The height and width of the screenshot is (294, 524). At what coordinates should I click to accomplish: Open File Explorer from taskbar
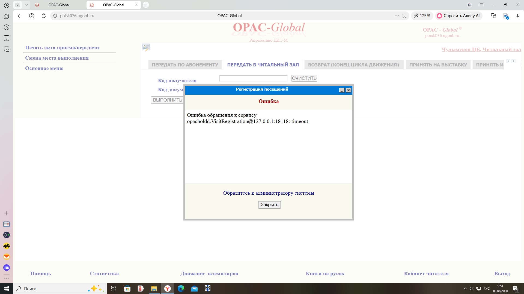[154, 289]
